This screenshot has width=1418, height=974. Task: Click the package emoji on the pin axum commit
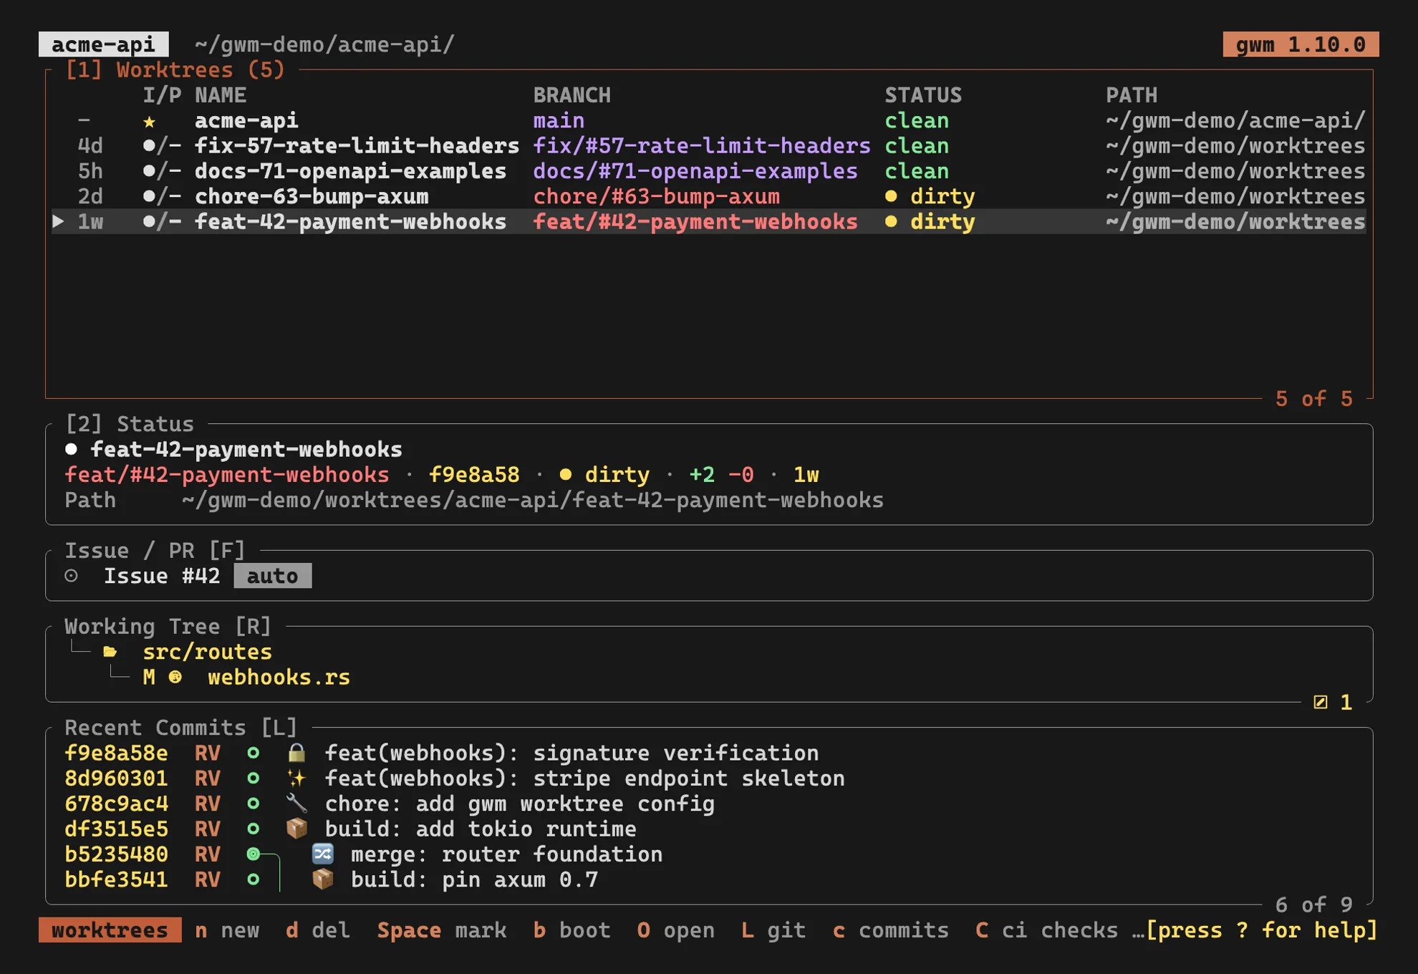click(x=323, y=879)
